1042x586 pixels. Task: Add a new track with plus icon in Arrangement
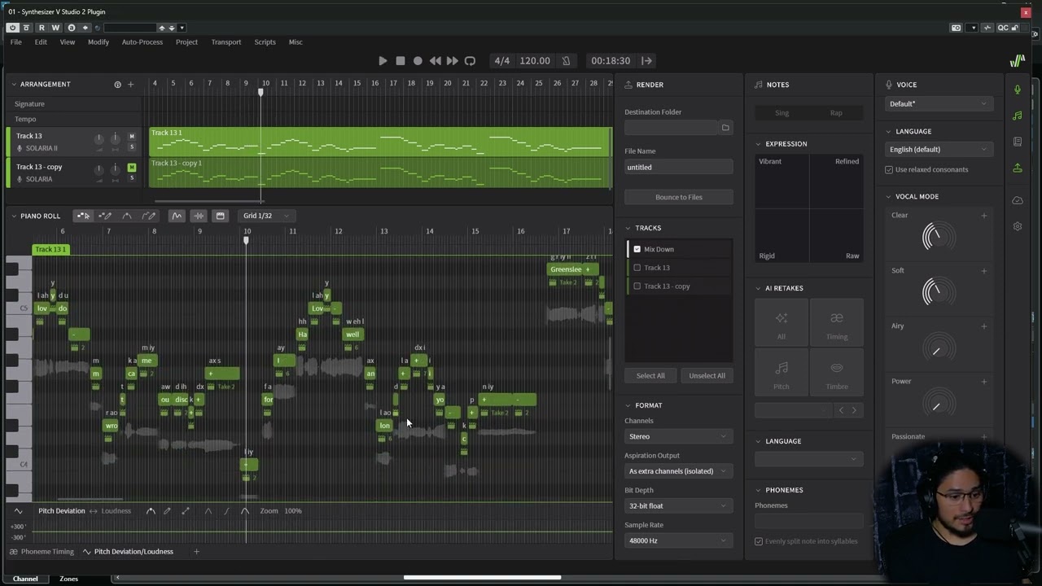click(x=130, y=85)
